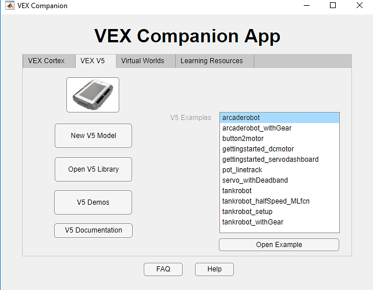Click the V5 brain image thumbnail
373x290 pixels.
[93, 95]
